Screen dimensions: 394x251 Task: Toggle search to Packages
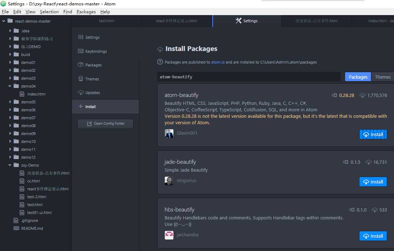(x=358, y=77)
